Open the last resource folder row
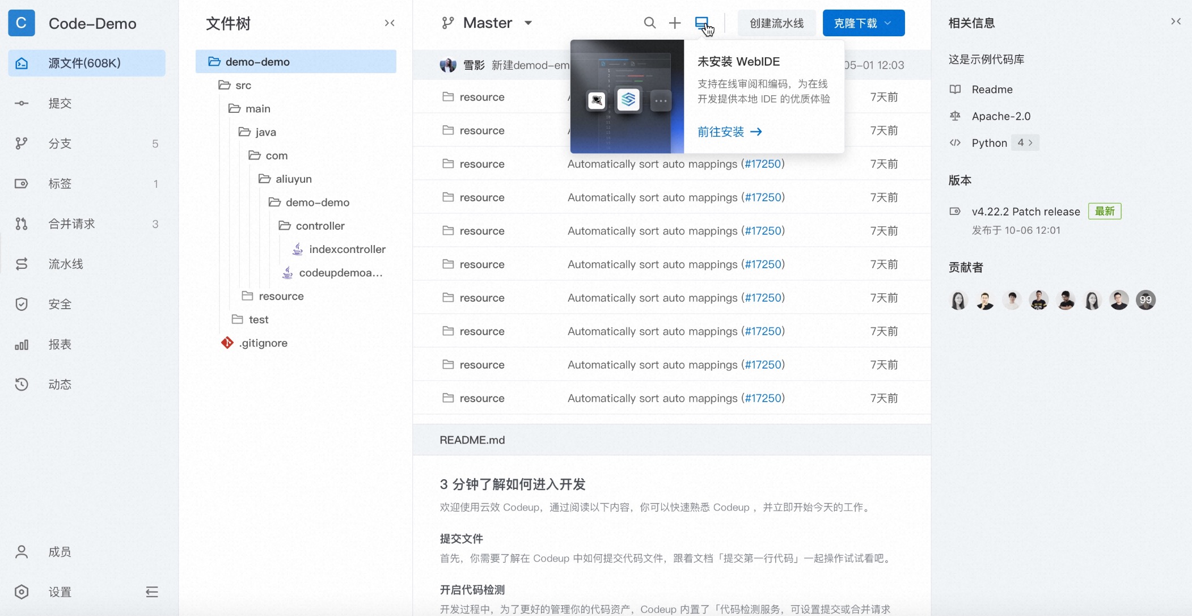This screenshot has width=1192, height=616. [671, 398]
